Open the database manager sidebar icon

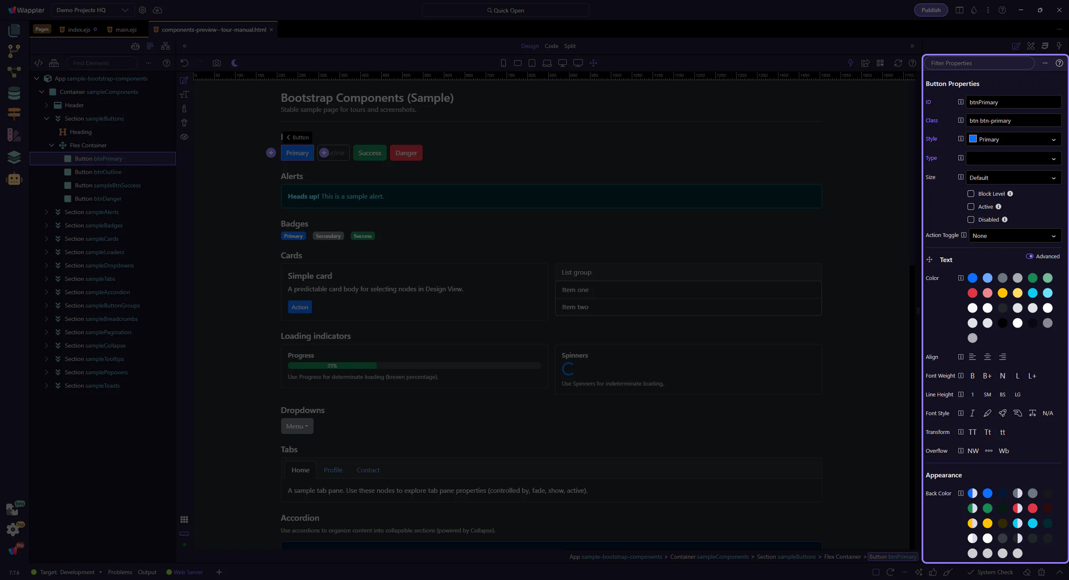[x=14, y=93]
